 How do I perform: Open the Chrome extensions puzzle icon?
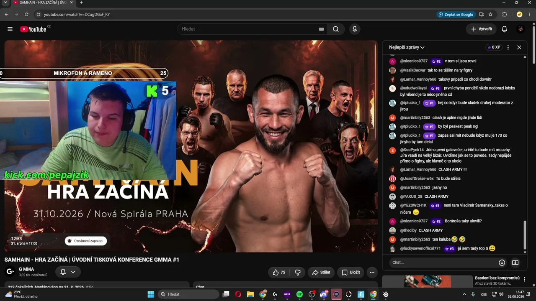click(505, 14)
